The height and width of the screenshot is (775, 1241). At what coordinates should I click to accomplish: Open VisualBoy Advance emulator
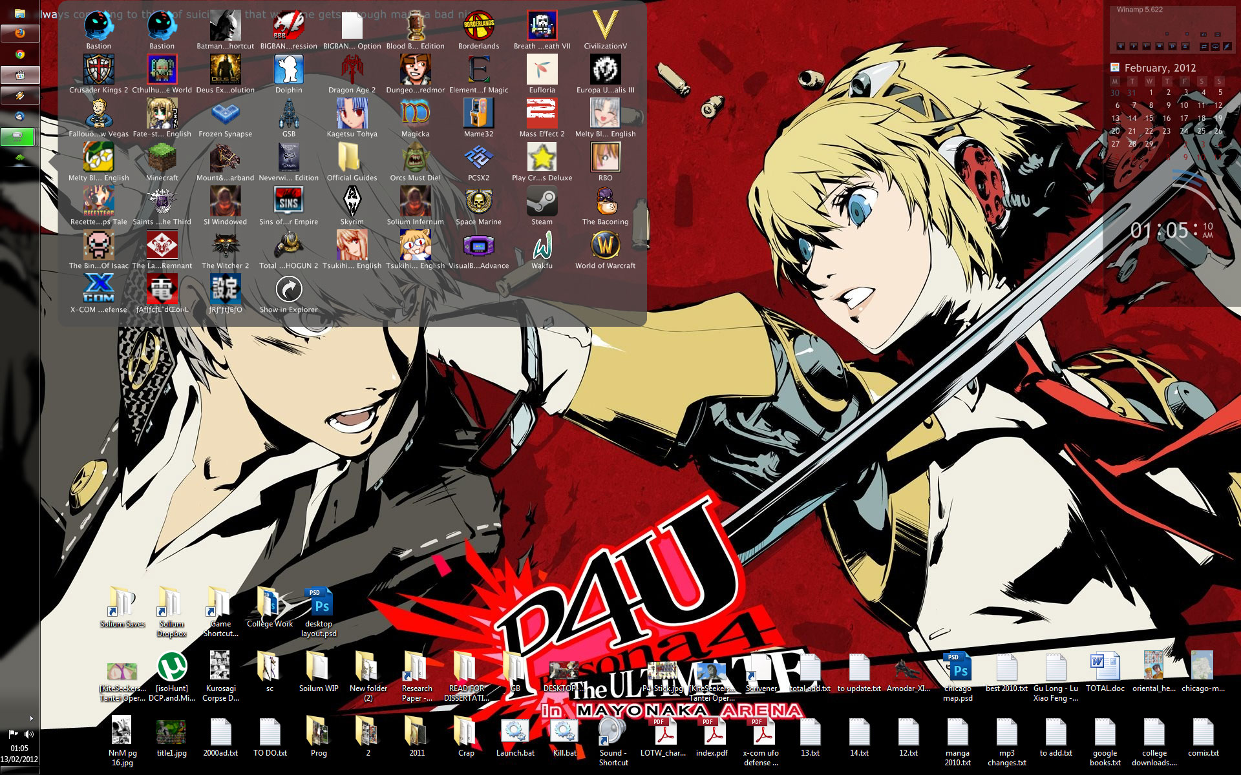click(x=478, y=250)
